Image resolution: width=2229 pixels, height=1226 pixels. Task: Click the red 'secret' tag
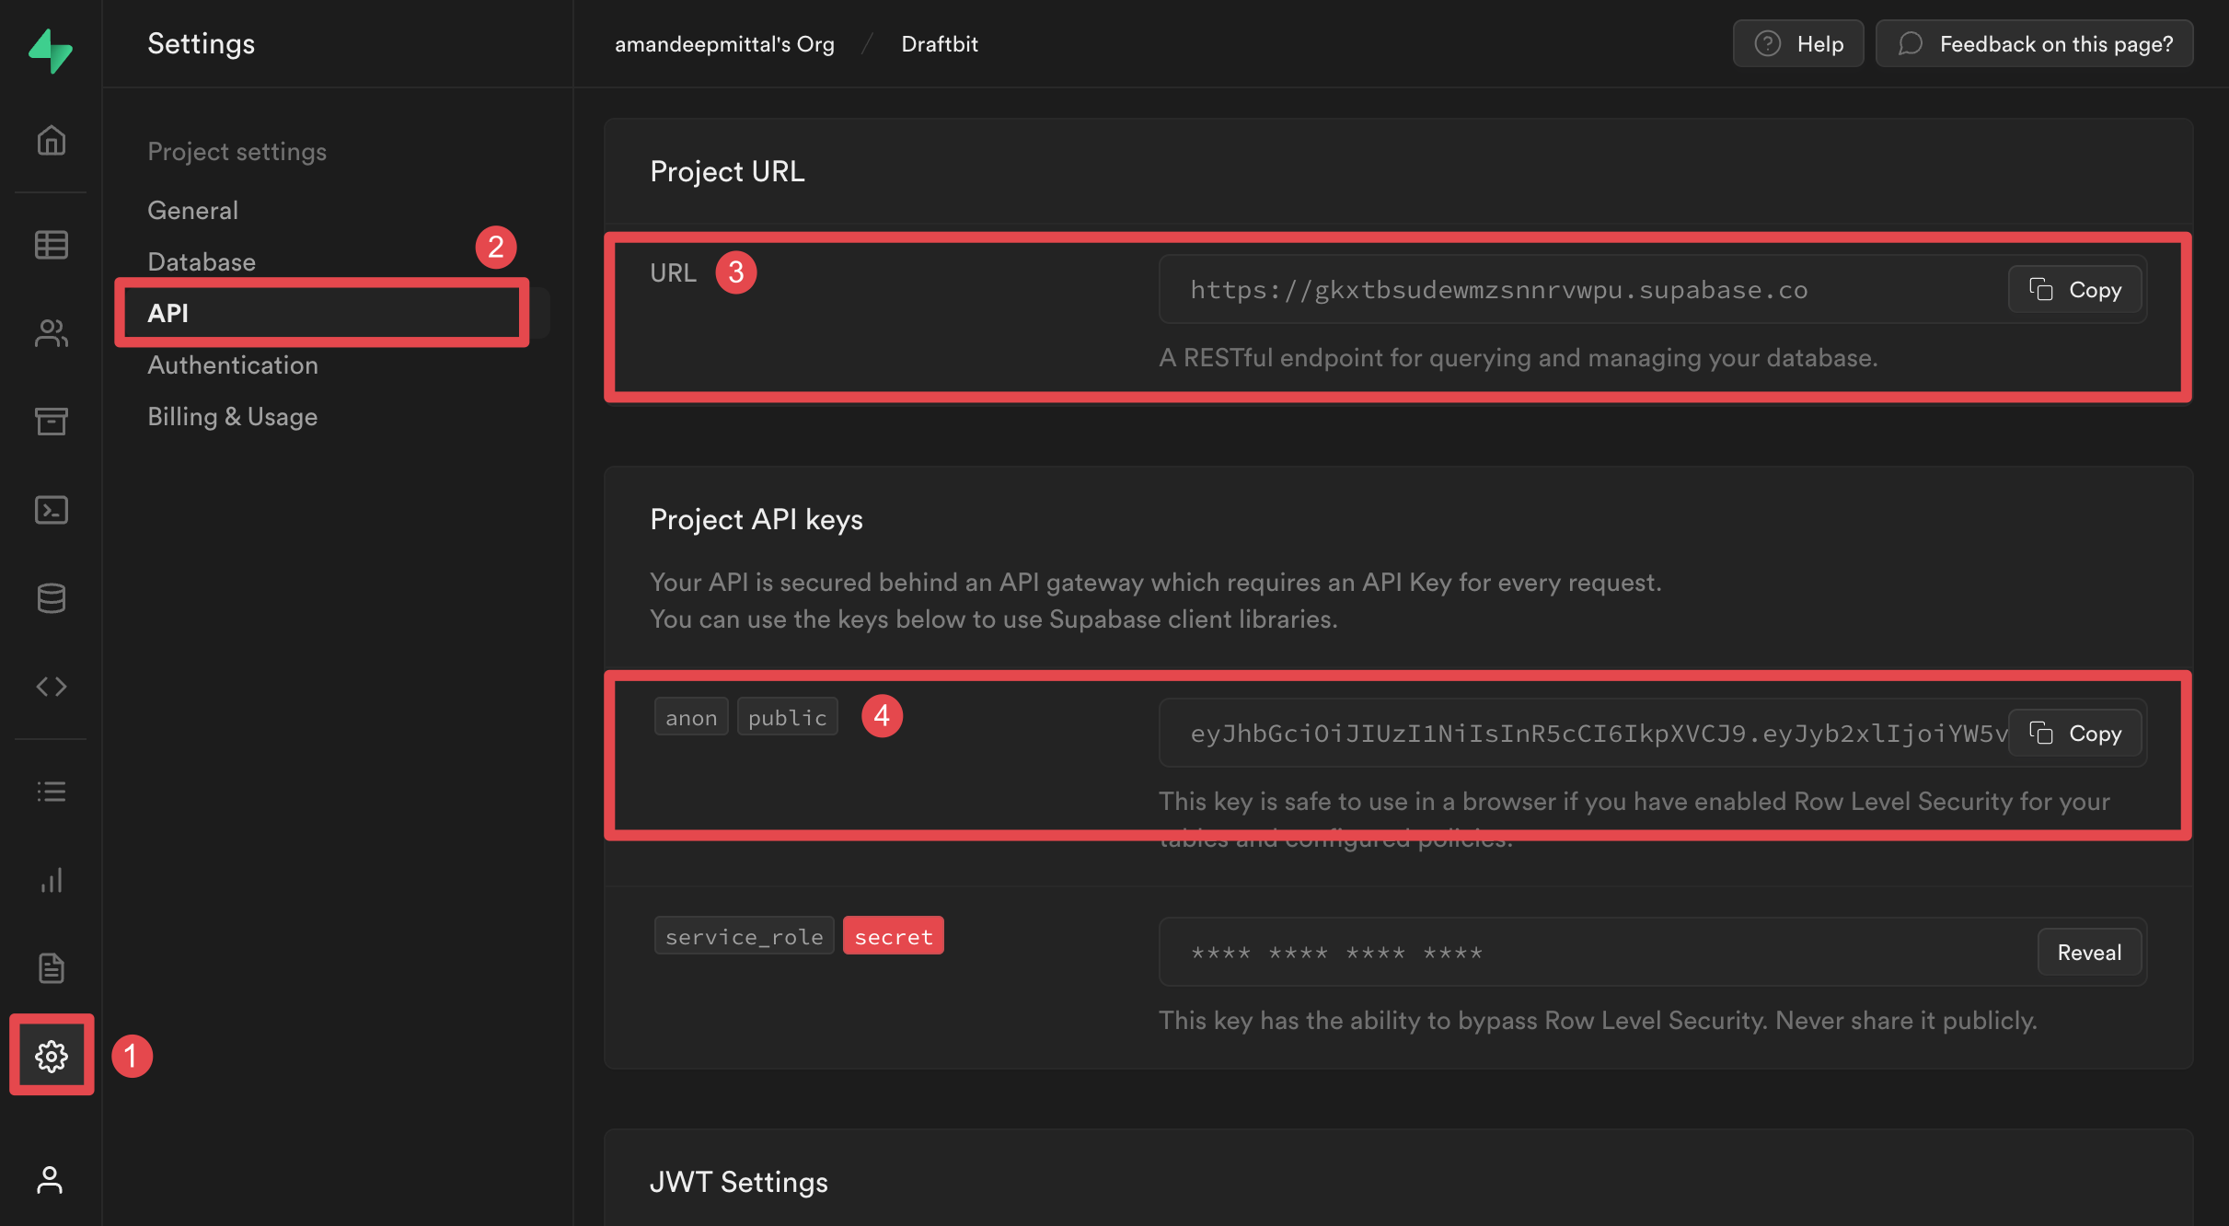[x=894, y=935]
